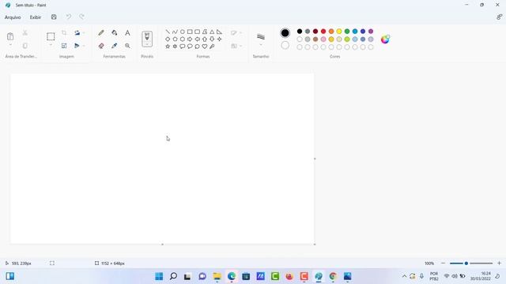Choose the Curve shape
Viewport: 506px width, 284px height.
click(175, 32)
